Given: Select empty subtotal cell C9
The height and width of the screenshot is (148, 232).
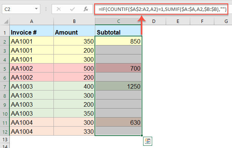Looking at the screenshot, I should [118, 104].
